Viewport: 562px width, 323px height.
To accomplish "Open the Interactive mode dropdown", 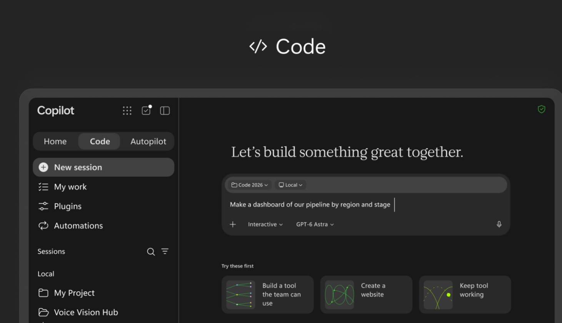I will (x=265, y=224).
